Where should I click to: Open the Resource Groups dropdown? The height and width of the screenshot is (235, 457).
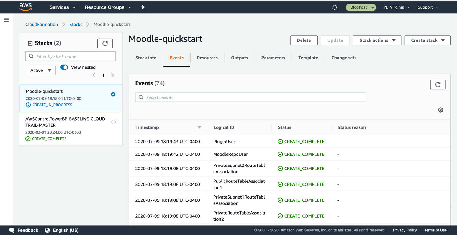pyautogui.click(x=108, y=7)
